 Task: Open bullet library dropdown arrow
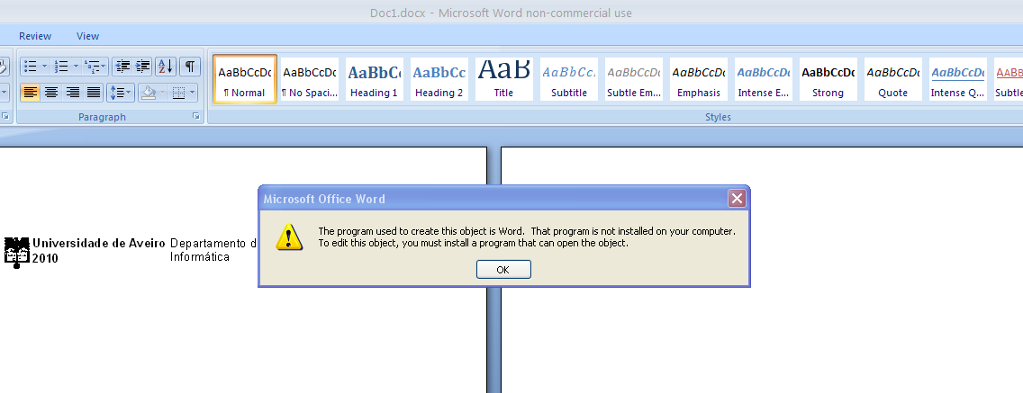click(44, 66)
